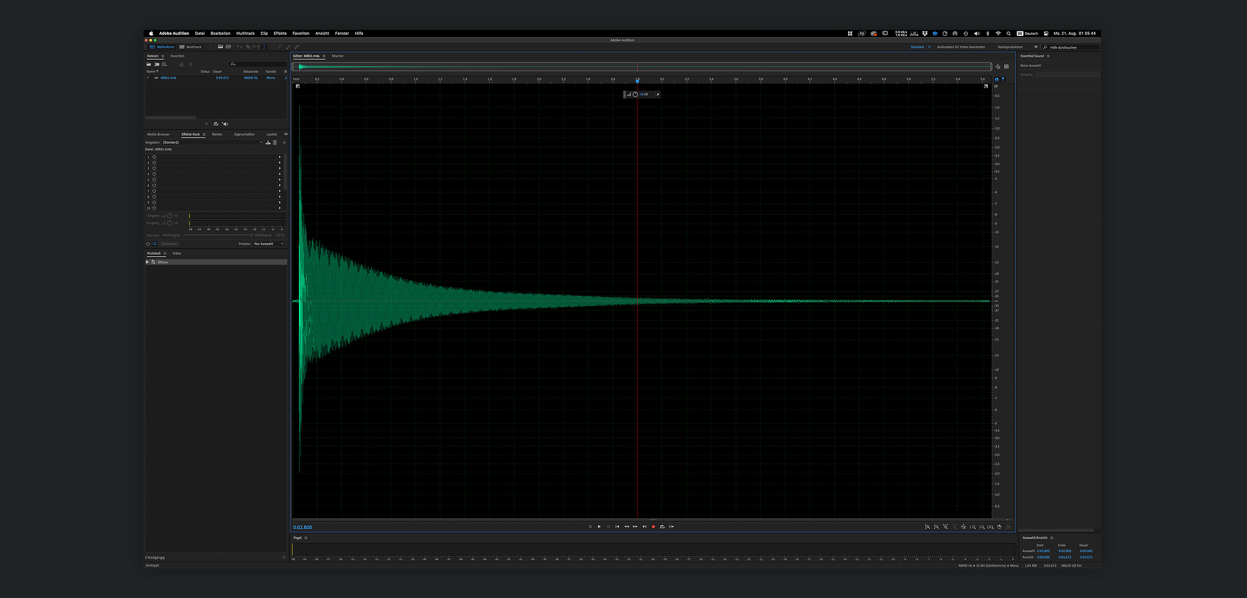Image resolution: width=1247 pixels, height=598 pixels.
Task: Click the spectral frequency display icon
Action: [x=220, y=47]
